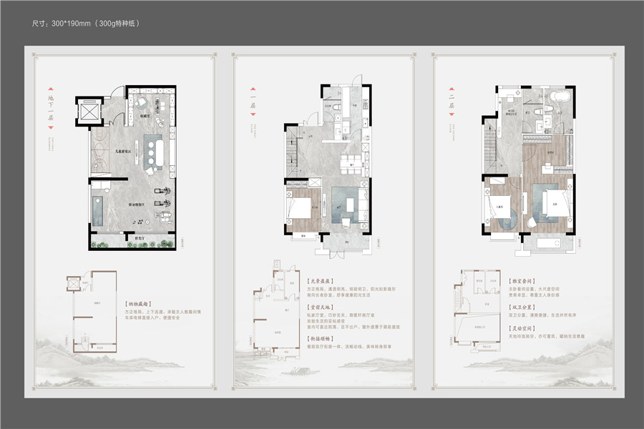This screenshot has height=429, width=644.
Task: Click the line '南向长者卧室，舒享健康阳光生活'
Action: pos(338,295)
